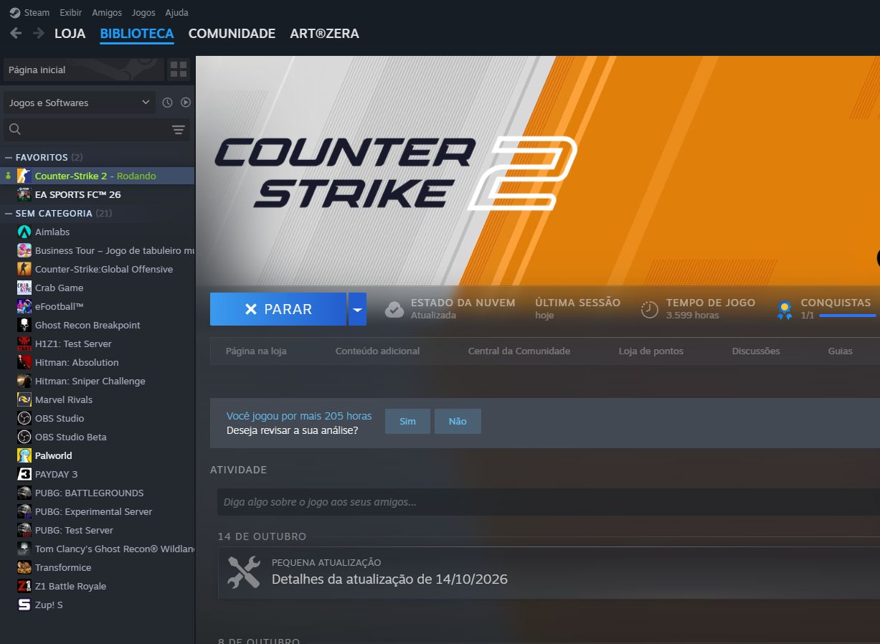The image size is (880, 644).
Task: Open the Ajuda menu
Action: pyautogui.click(x=176, y=12)
